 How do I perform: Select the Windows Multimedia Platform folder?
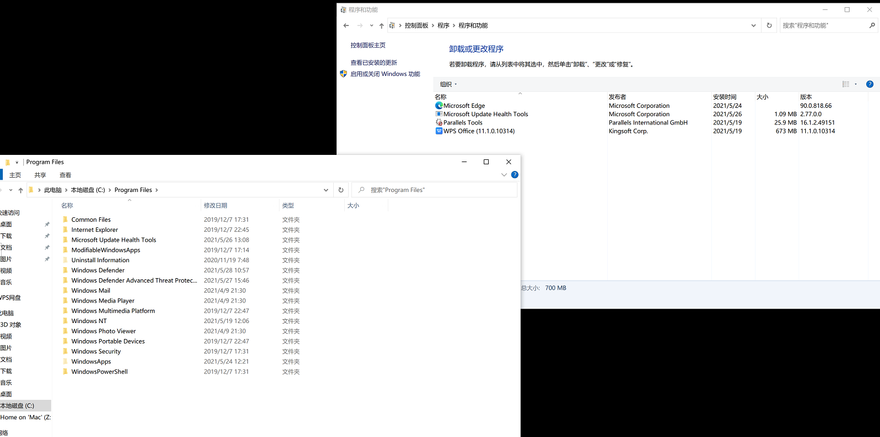pos(113,311)
